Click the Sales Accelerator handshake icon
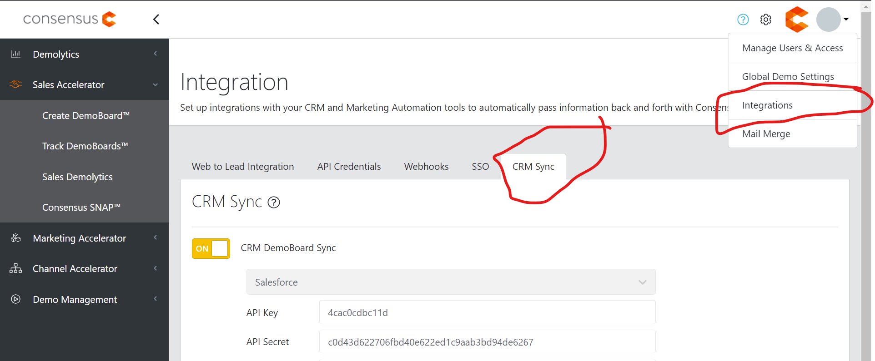875x361 pixels. 15,84
